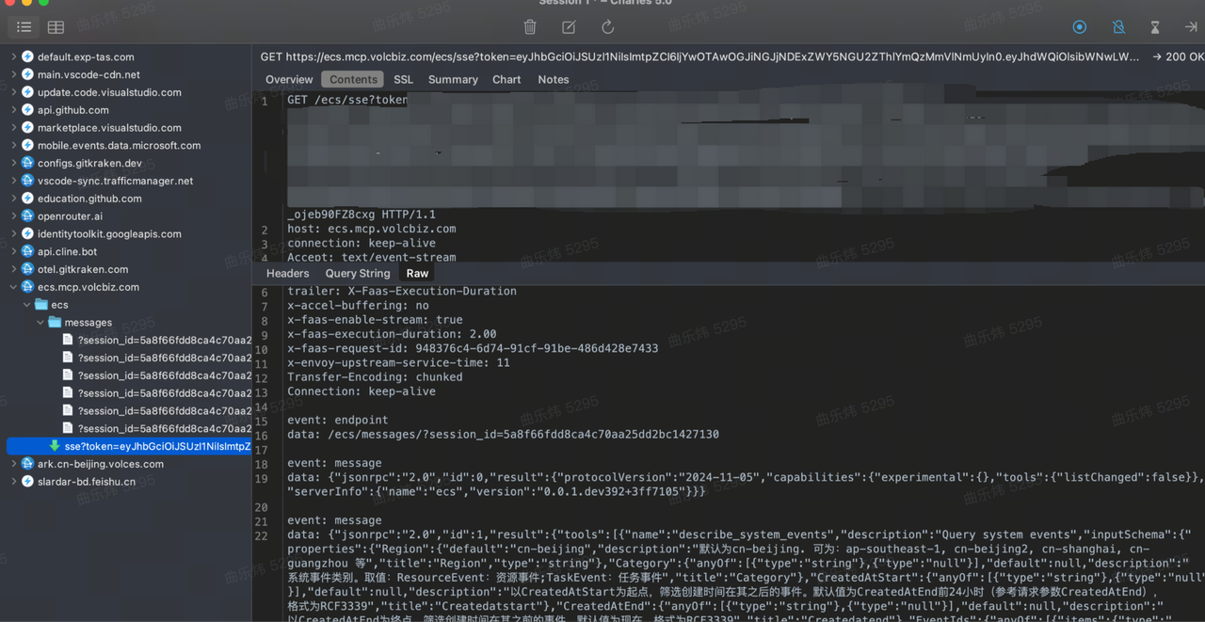Toggle throttling hourglass icon
This screenshot has height=622, width=1205.
[1155, 27]
